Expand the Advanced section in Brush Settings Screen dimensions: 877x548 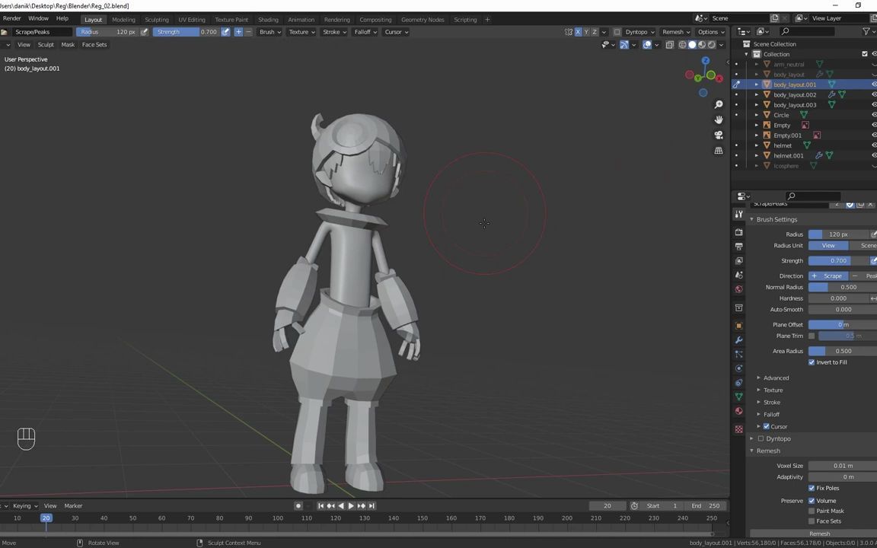tap(776, 378)
